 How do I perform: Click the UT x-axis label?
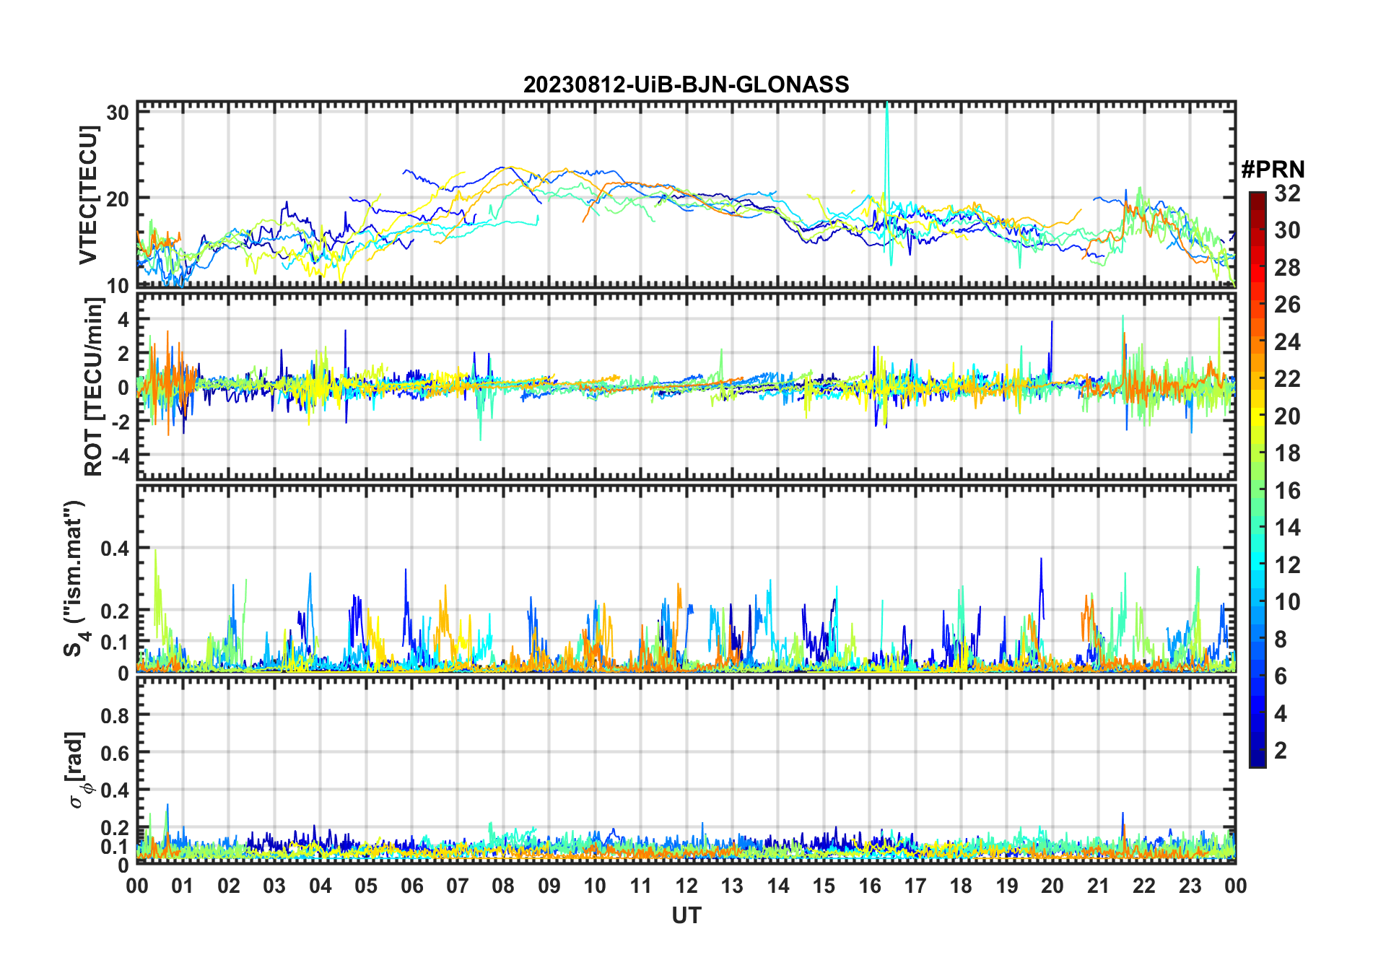[686, 916]
